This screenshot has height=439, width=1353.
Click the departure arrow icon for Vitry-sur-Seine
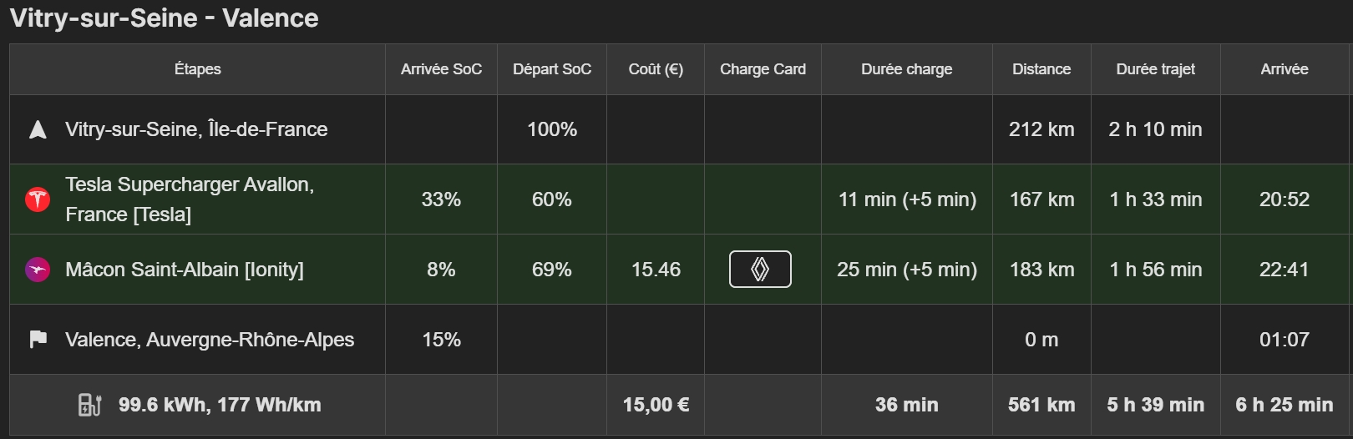[x=38, y=129]
